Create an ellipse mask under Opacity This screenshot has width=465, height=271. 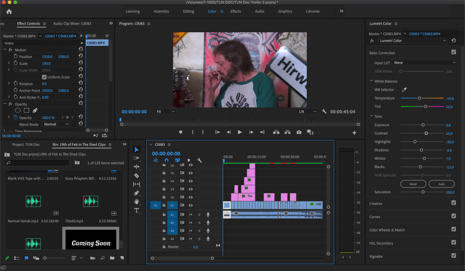[18, 110]
